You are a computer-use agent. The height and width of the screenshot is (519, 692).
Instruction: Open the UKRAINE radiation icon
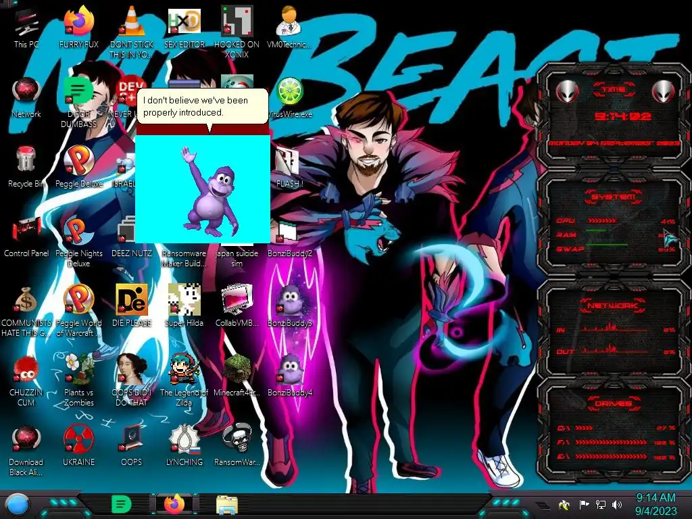(78, 445)
